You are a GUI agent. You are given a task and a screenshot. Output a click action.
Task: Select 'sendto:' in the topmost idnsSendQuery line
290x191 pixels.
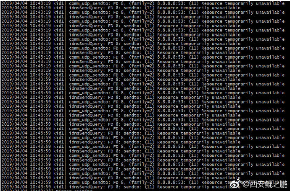coord(132,8)
